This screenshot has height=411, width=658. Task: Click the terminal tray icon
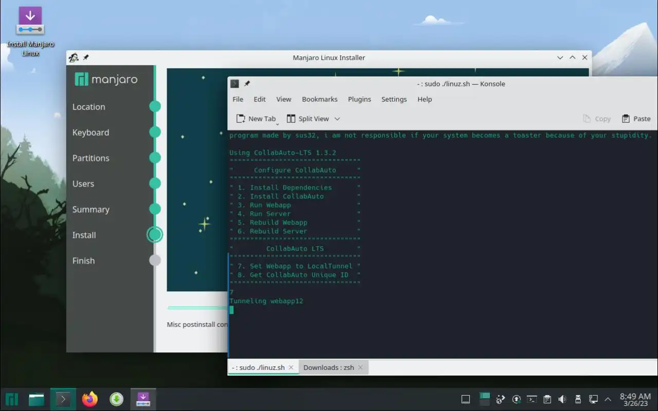pos(532,399)
